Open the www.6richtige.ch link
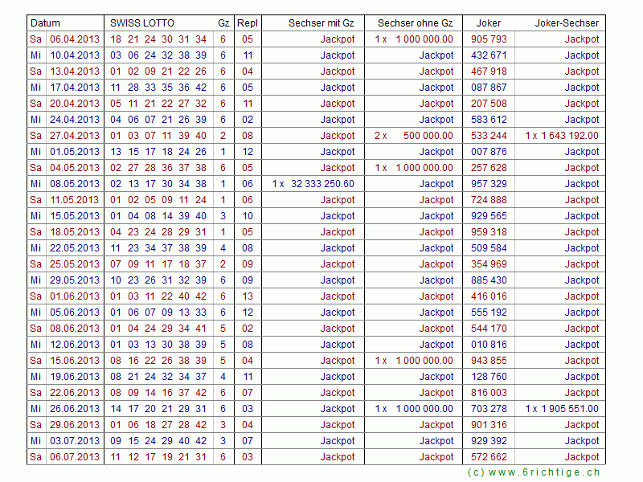The image size is (643, 482). click(534, 472)
